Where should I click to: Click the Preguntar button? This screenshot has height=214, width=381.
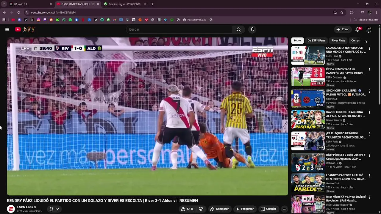pyautogui.click(x=244, y=209)
